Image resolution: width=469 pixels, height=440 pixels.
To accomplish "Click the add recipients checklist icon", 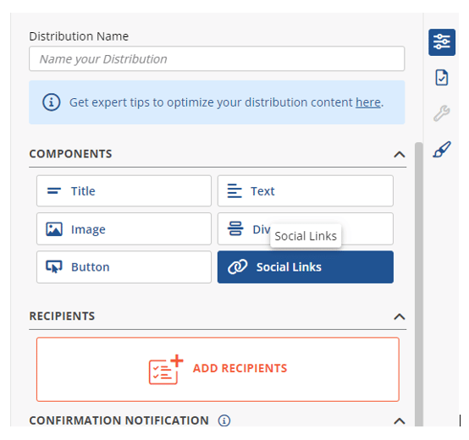I will click(x=166, y=370).
